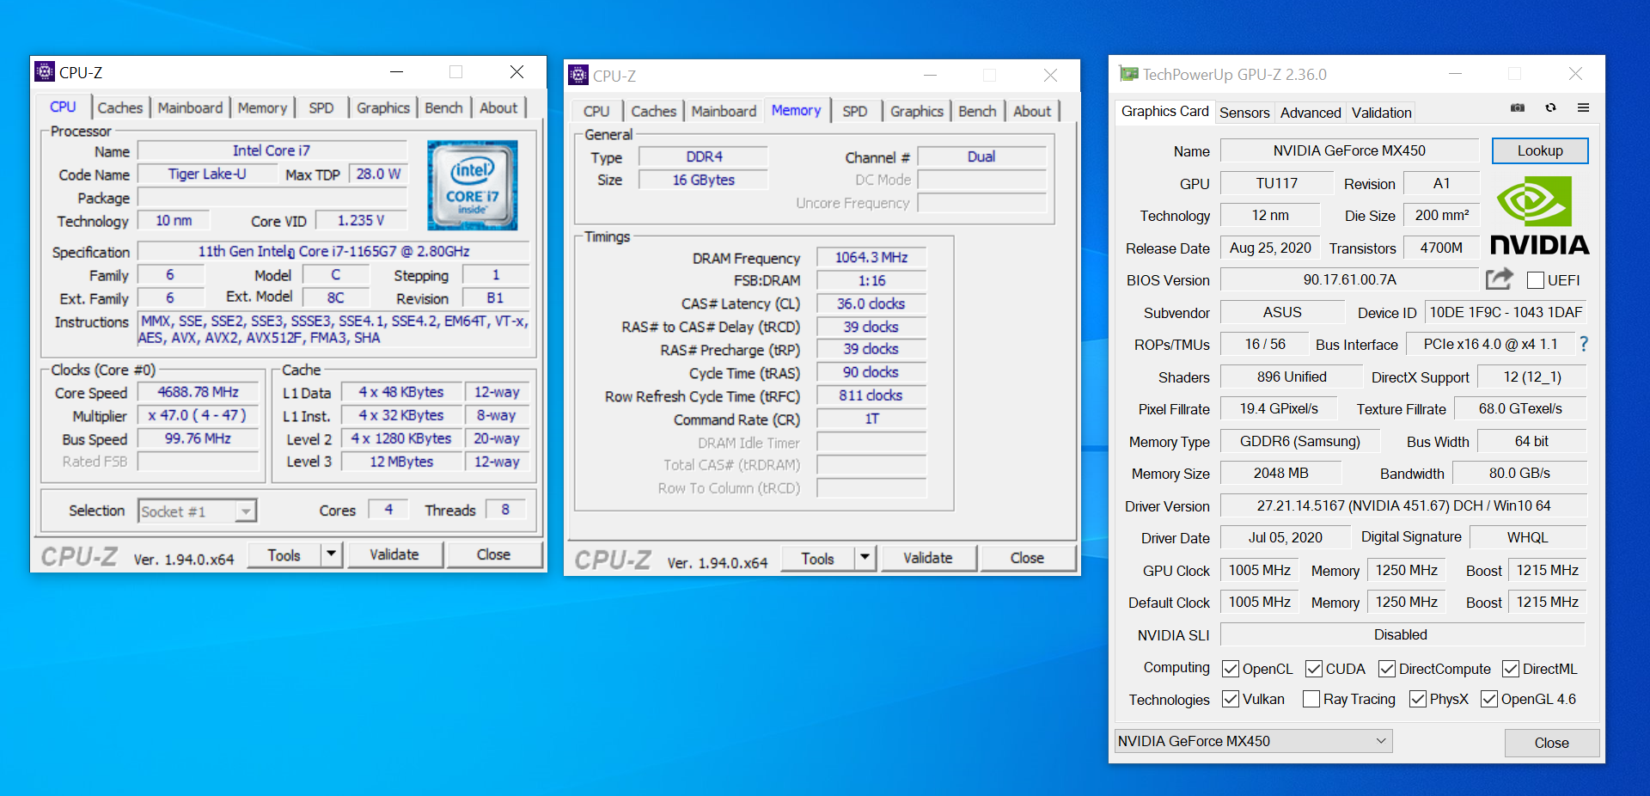Open Caches tab in left CPU-Z

coord(120,107)
